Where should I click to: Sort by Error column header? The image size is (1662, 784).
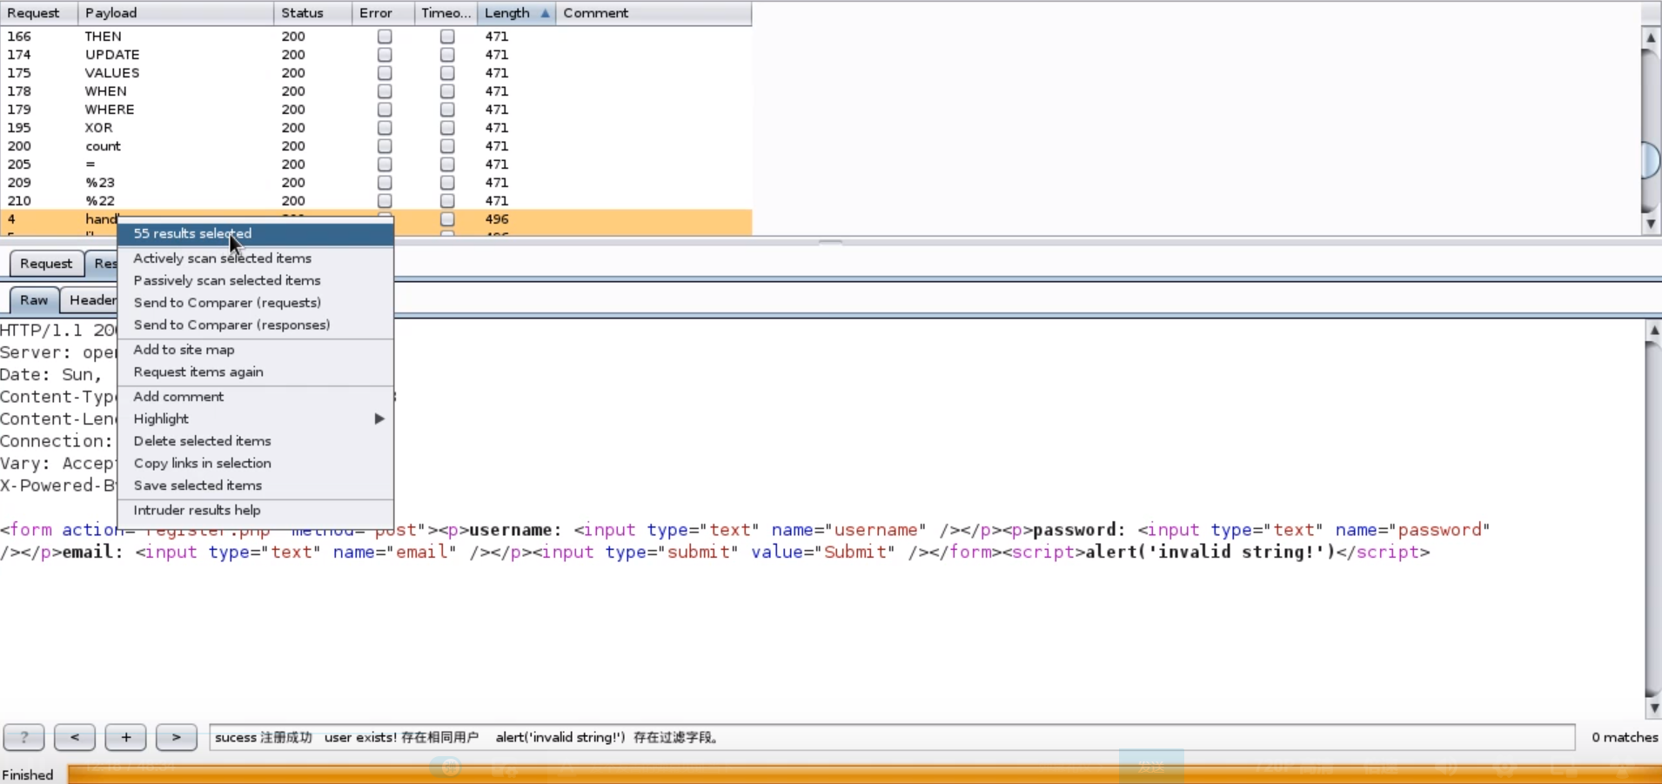(383, 13)
